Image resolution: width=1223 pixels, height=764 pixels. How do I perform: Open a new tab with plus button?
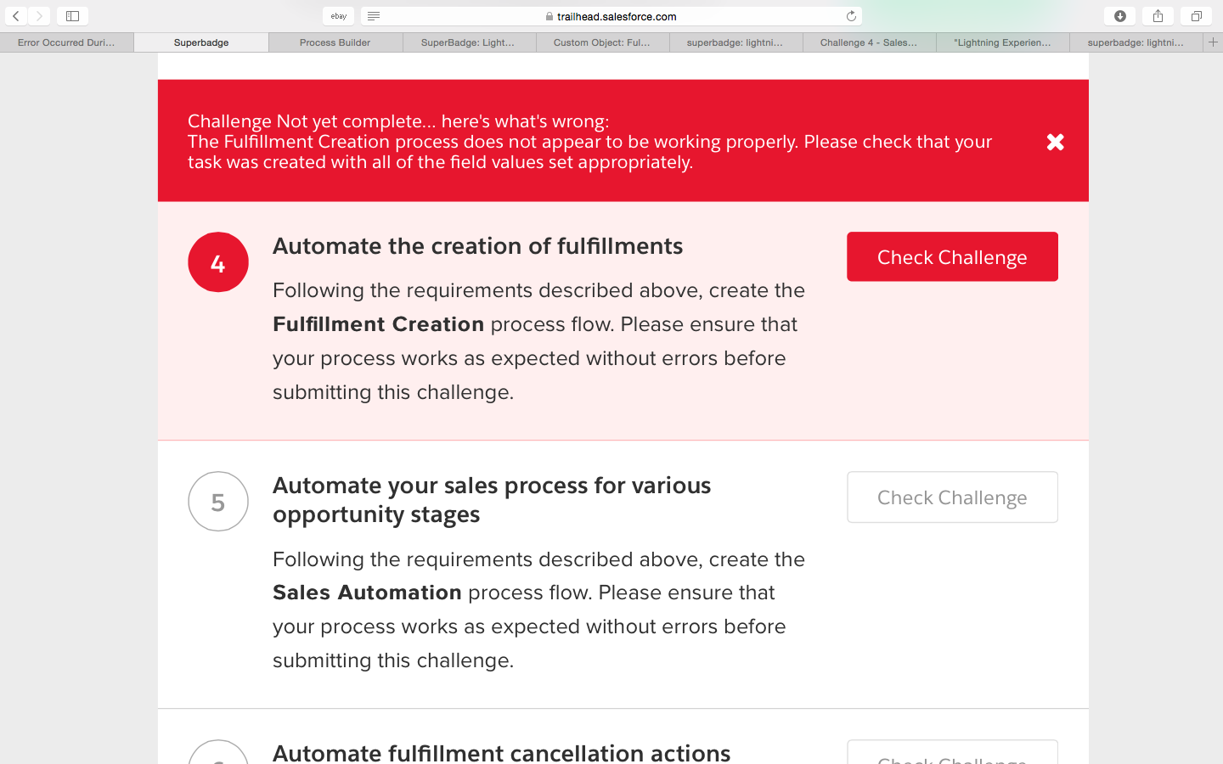(1213, 42)
